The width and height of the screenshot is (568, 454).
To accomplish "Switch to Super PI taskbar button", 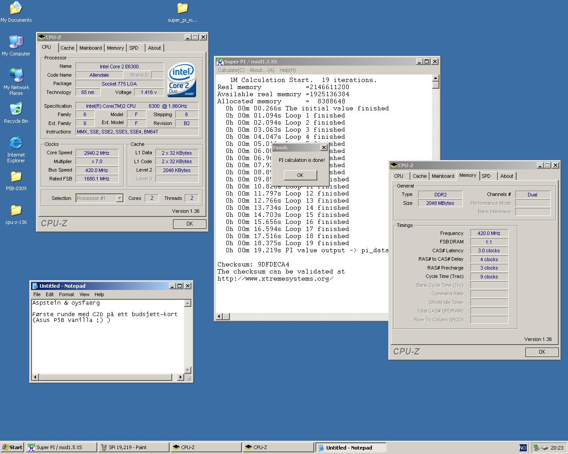I will coord(61,447).
